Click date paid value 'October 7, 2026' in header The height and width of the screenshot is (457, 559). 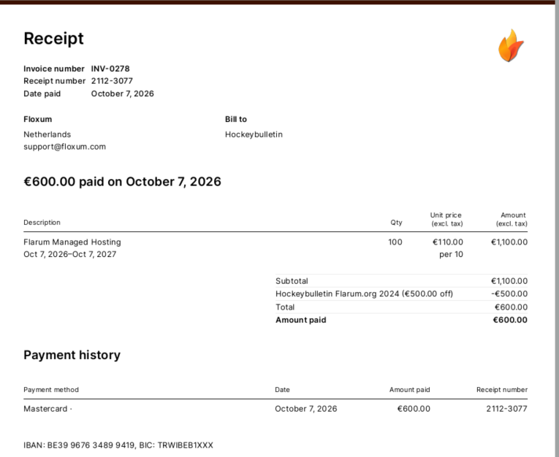pos(122,93)
